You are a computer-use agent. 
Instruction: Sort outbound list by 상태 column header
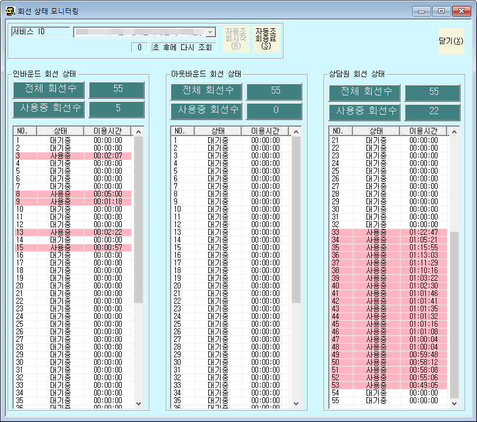pos(218,131)
